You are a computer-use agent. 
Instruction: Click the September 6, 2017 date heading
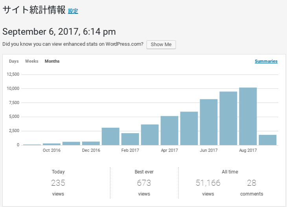pos(59,32)
